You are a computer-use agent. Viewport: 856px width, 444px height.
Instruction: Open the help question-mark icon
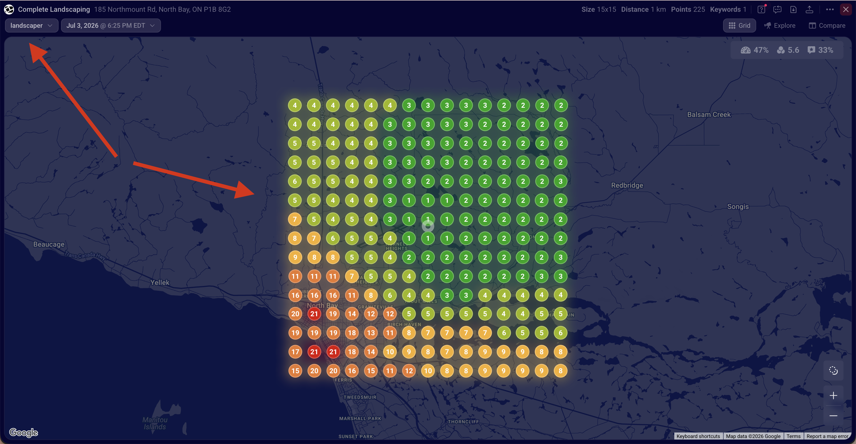click(x=761, y=9)
